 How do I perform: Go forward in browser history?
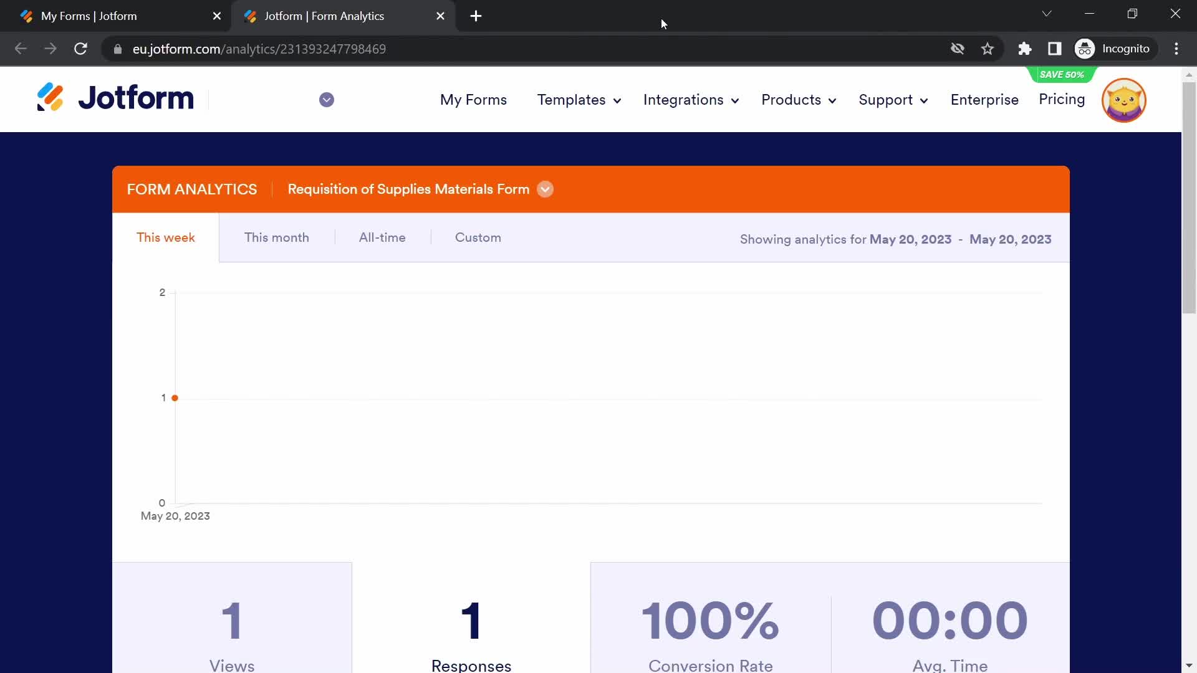coord(50,49)
